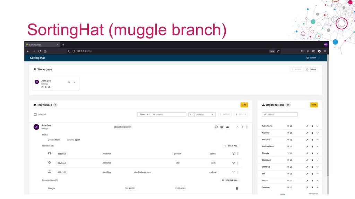Click the individuals Search field
Viewport: 355px width, 199px height.
tap(169, 114)
